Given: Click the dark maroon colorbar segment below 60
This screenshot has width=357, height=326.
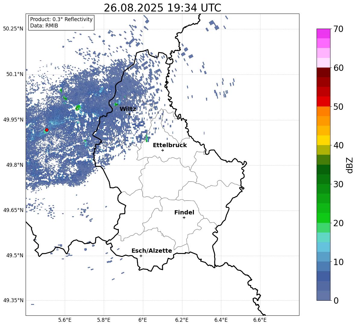Looking at the screenshot, I should [x=323, y=72].
